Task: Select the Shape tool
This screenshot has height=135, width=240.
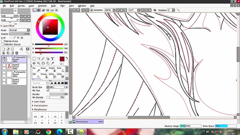Action: coord(48,58)
